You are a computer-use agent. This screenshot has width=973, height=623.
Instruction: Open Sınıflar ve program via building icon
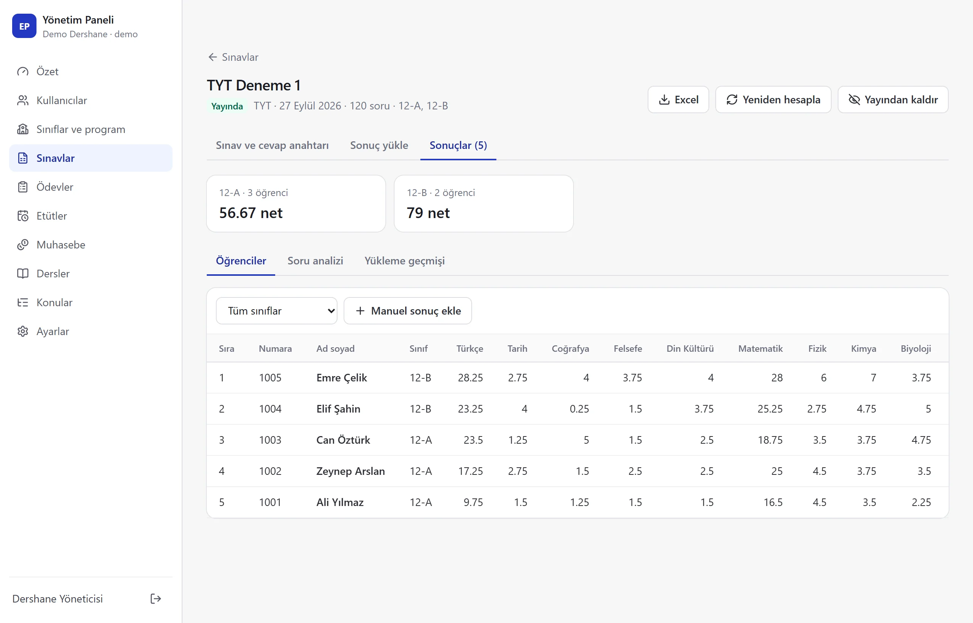tap(23, 129)
